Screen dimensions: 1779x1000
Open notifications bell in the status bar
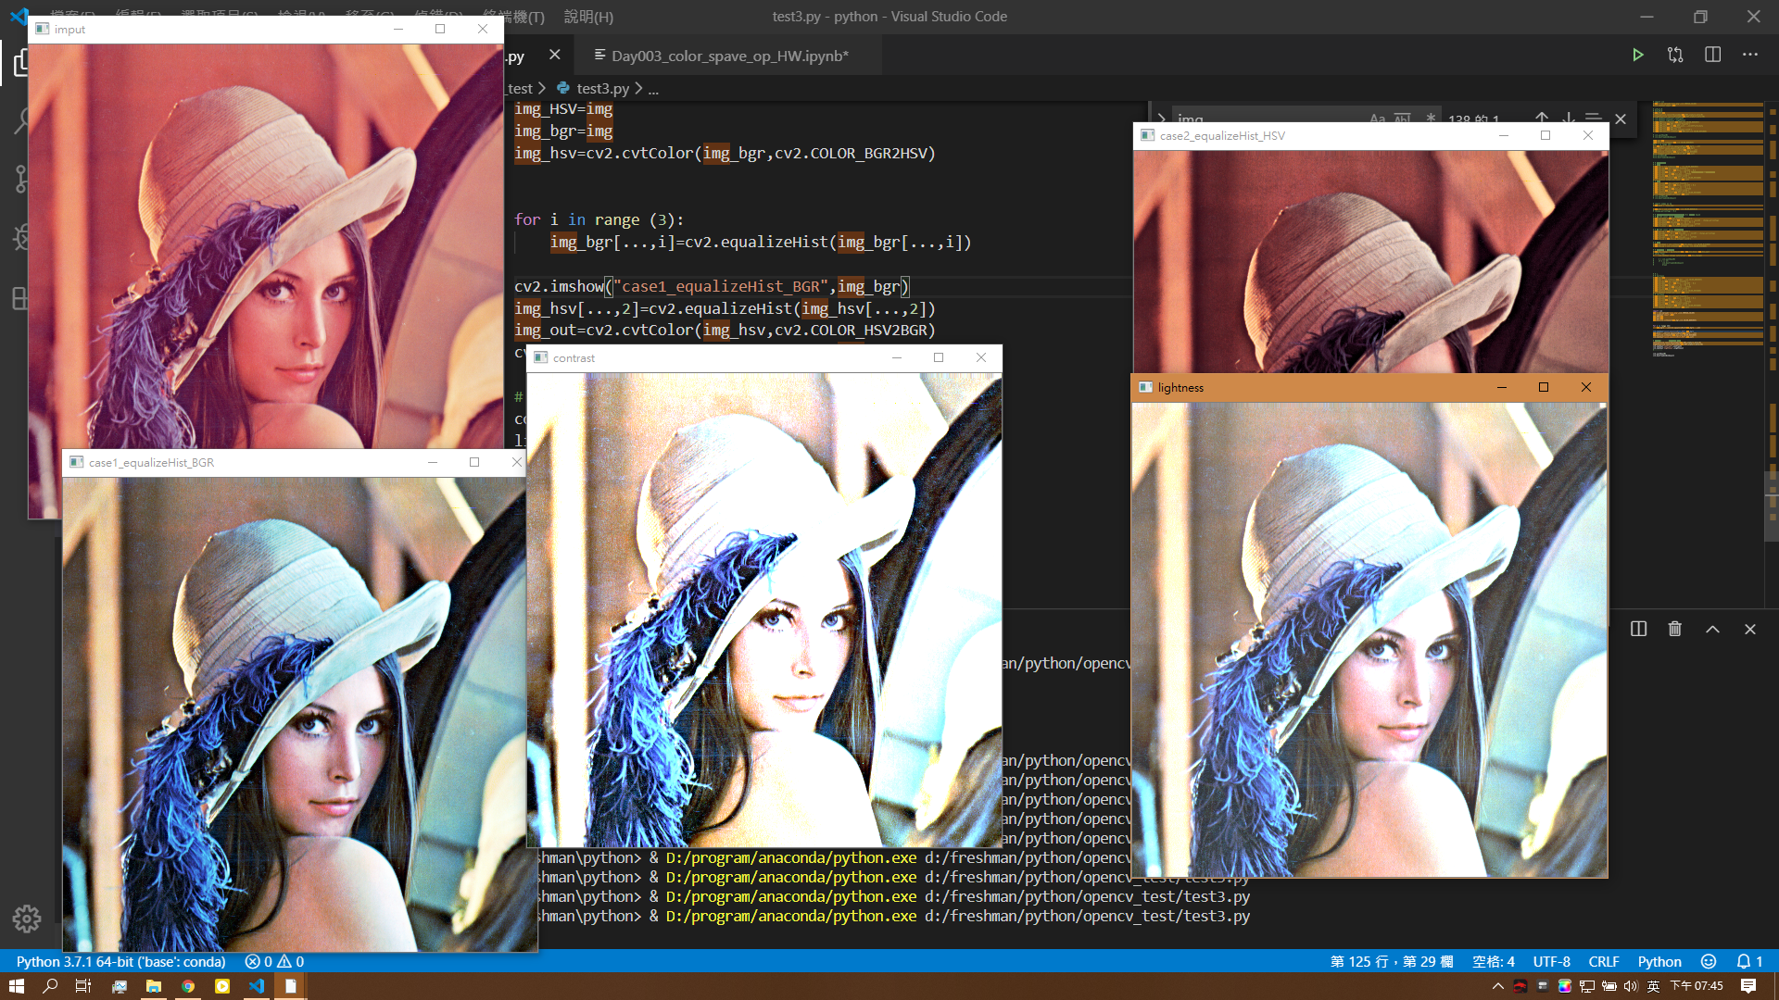pos(1749,961)
